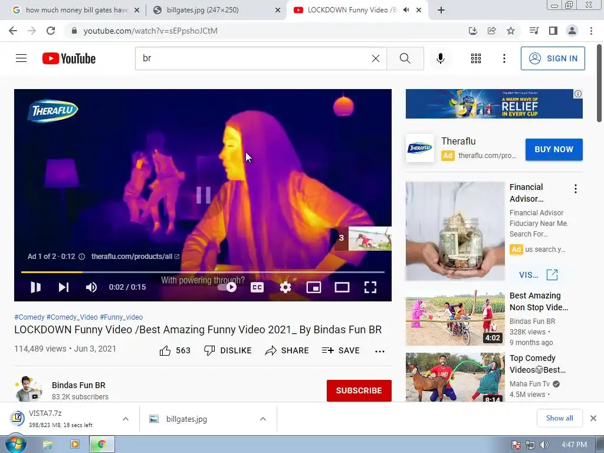Open Top Comedy Videos title
This screenshot has height=453, width=604.
[x=538, y=364]
